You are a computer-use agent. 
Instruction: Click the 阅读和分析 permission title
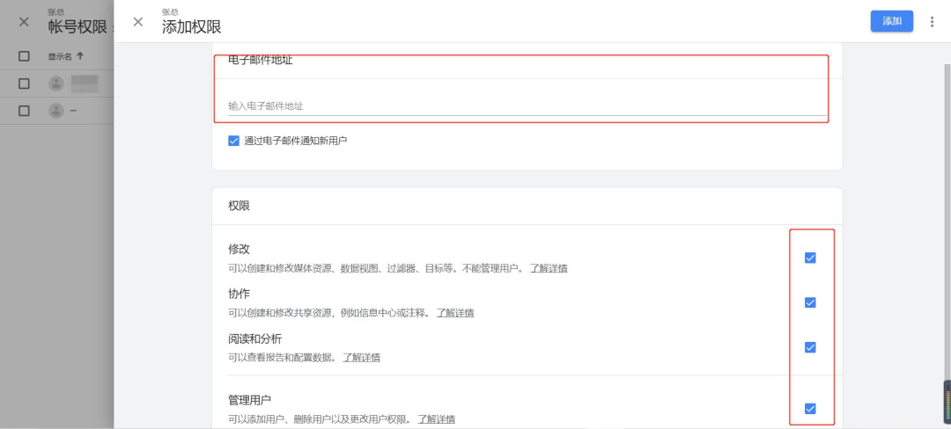[254, 338]
